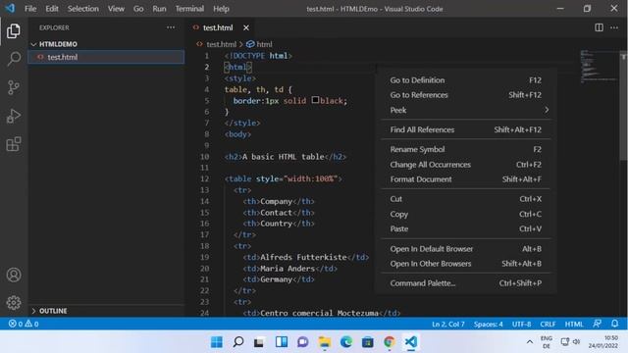
Task: Open Command Palette from context menu
Action: [x=466, y=283]
